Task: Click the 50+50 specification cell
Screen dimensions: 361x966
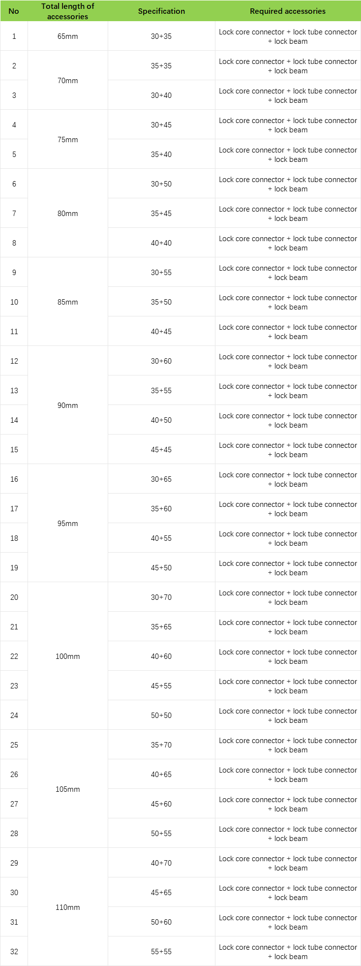Action: (x=161, y=716)
